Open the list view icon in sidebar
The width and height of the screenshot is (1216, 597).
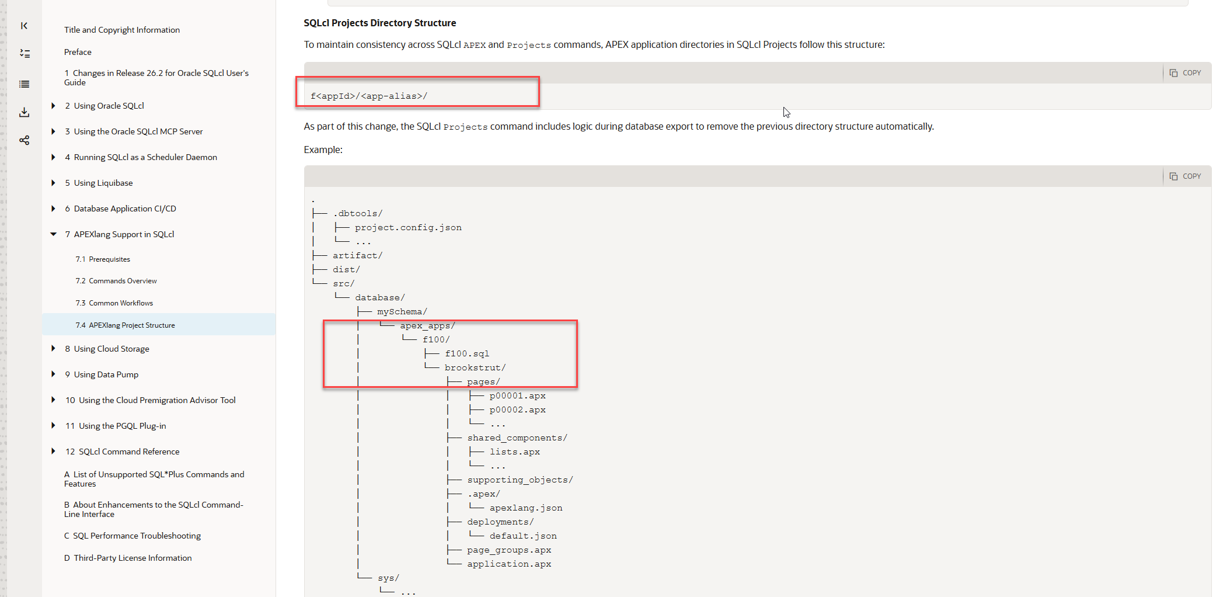24,84
